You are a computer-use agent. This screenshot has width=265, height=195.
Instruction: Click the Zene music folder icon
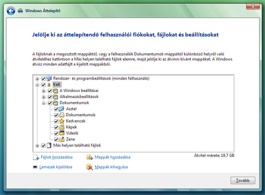[x=62, y=139]
